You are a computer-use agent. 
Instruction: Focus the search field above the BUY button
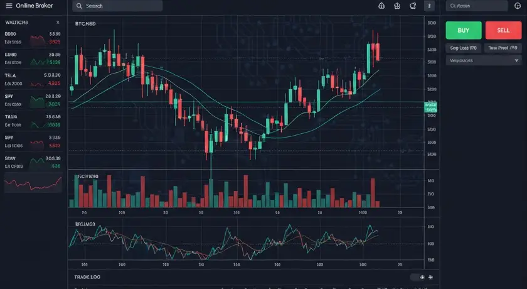tap(477, 6)
